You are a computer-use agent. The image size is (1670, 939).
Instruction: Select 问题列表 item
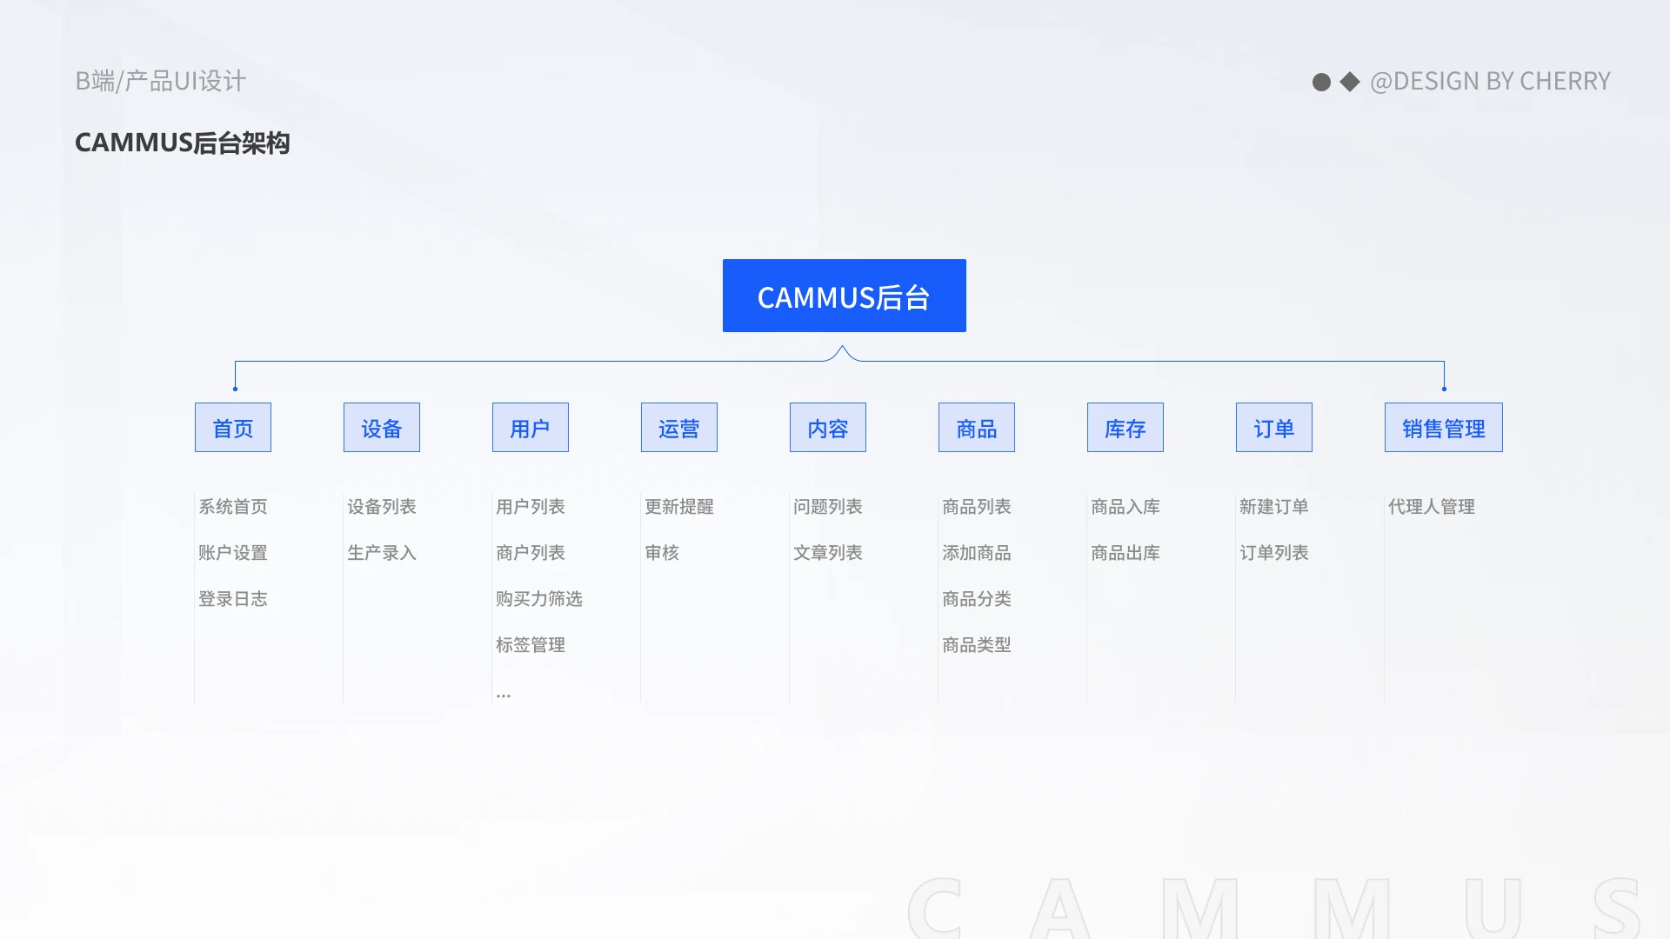pyautogui.click(x=828, y=507)
